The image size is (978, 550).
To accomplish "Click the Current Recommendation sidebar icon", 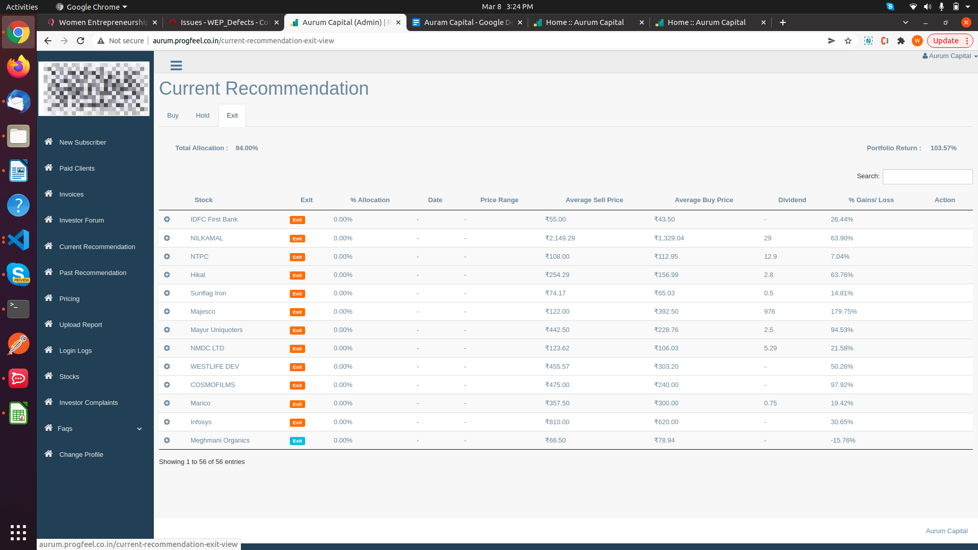I will 49,246.
